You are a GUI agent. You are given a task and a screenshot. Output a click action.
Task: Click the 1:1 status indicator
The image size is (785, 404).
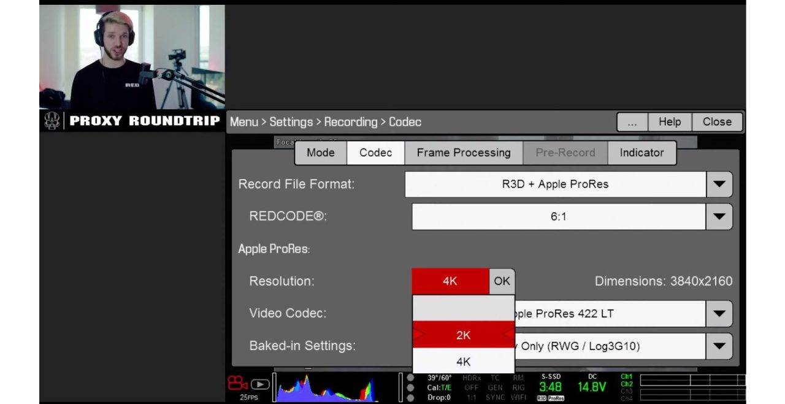tap(472, 397)
